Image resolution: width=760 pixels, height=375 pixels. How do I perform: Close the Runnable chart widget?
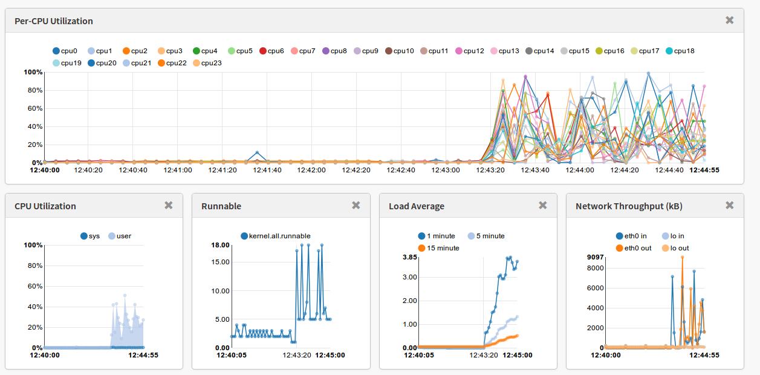click(356, 206)
